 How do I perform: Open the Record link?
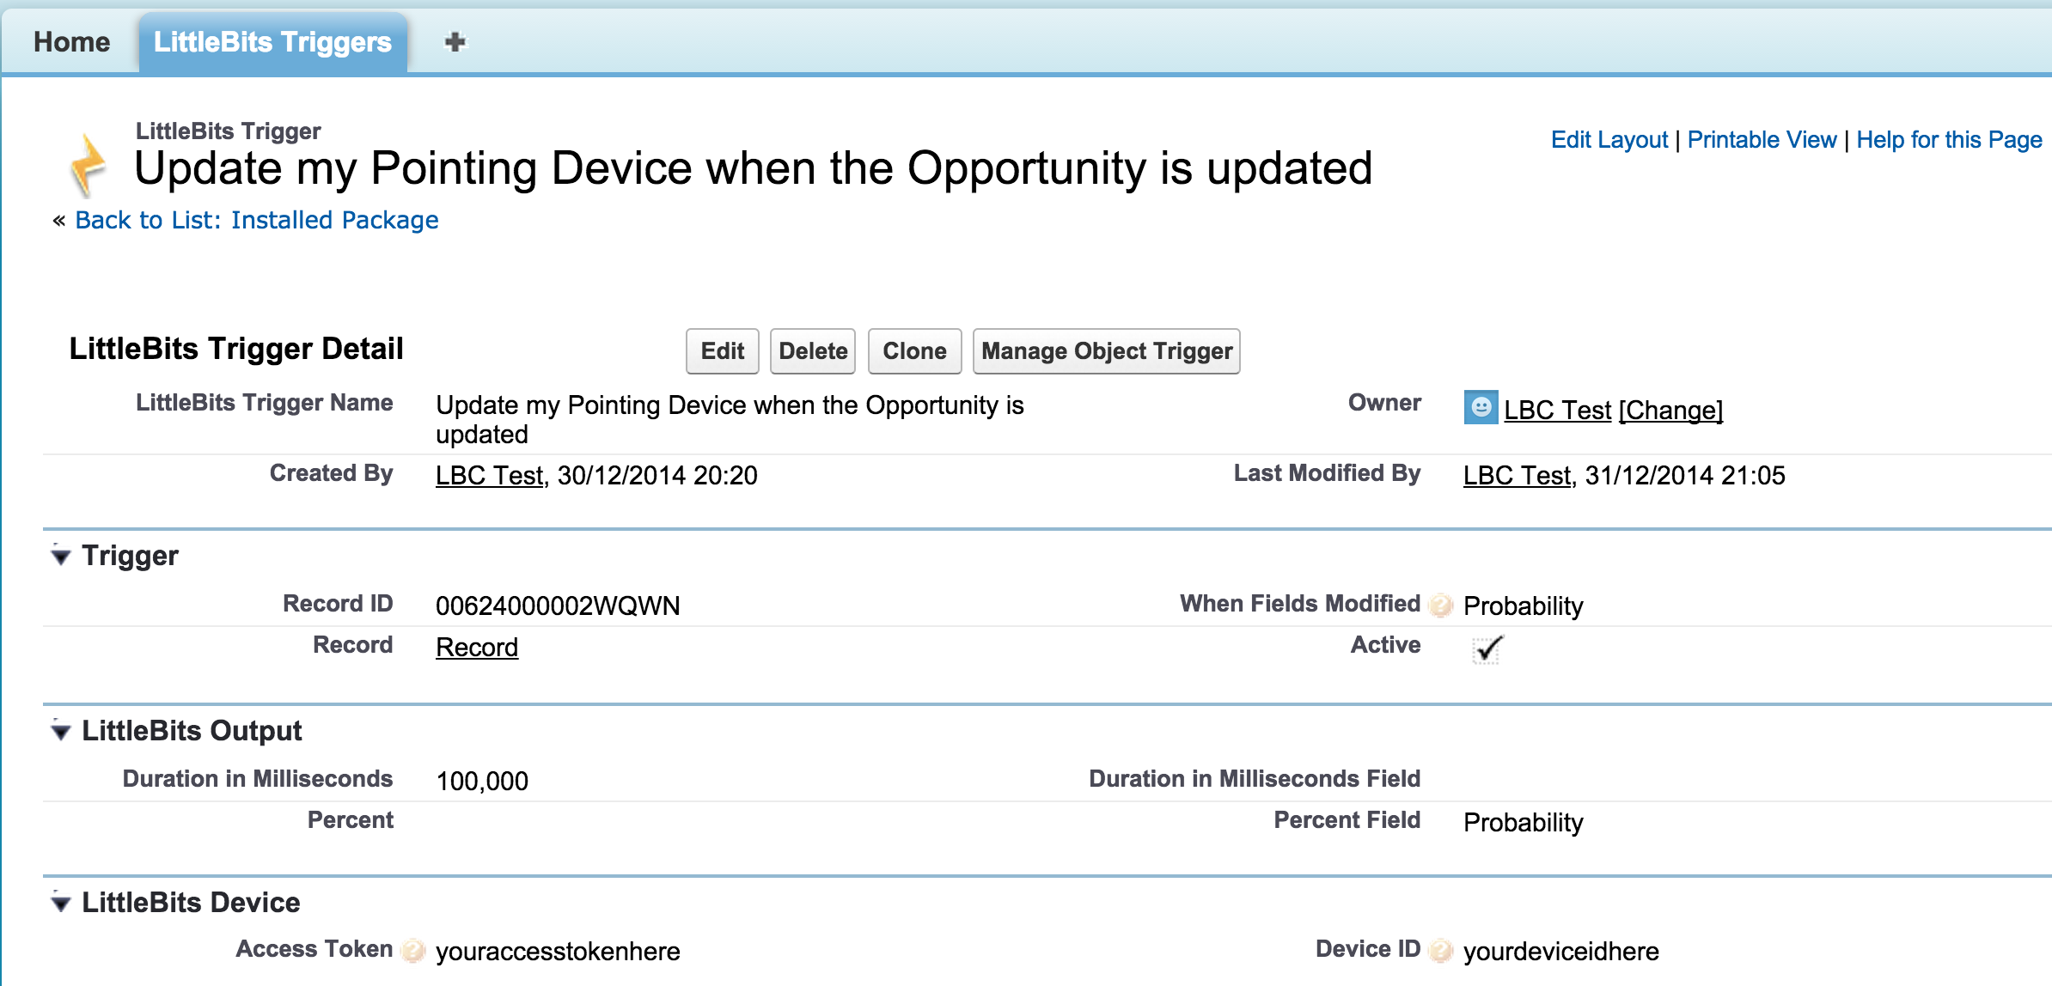click(x=476, y=648)
